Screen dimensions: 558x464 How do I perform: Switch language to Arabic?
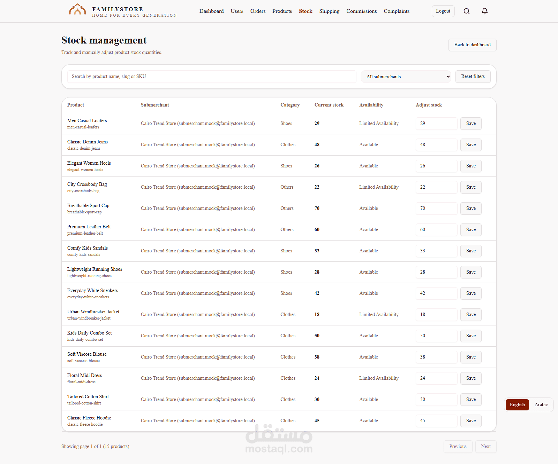pos(541,405)
